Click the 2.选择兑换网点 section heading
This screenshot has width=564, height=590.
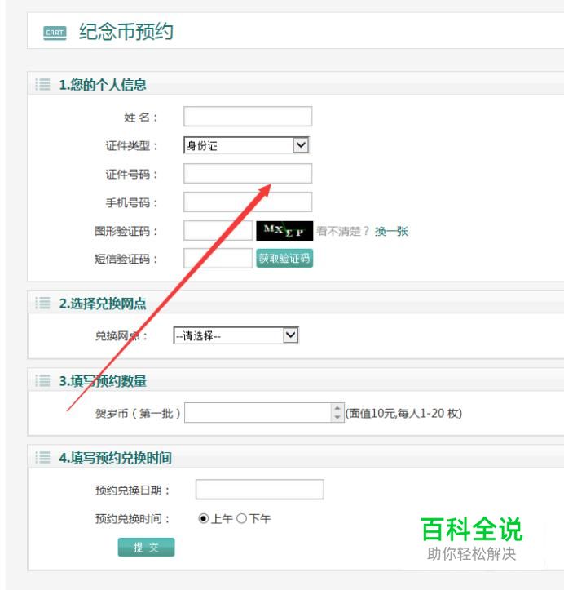coord(103,304)
